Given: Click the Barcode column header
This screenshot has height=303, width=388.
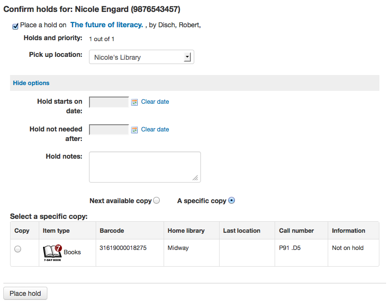Looking at the screenshot, I should coord(112,230).
